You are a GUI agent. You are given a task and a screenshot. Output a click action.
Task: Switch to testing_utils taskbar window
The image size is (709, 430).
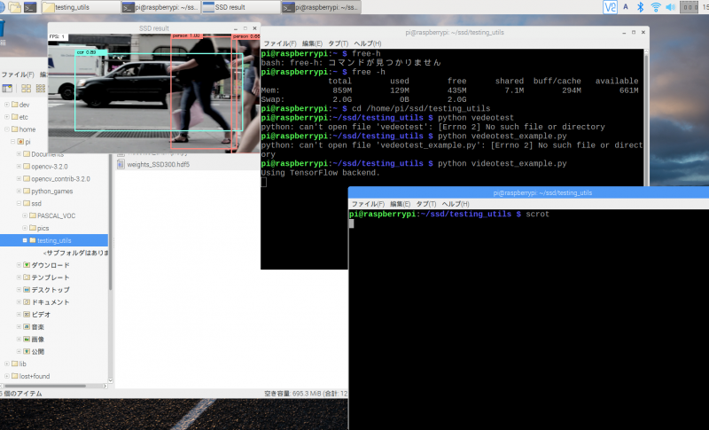[x=81, y=7]
